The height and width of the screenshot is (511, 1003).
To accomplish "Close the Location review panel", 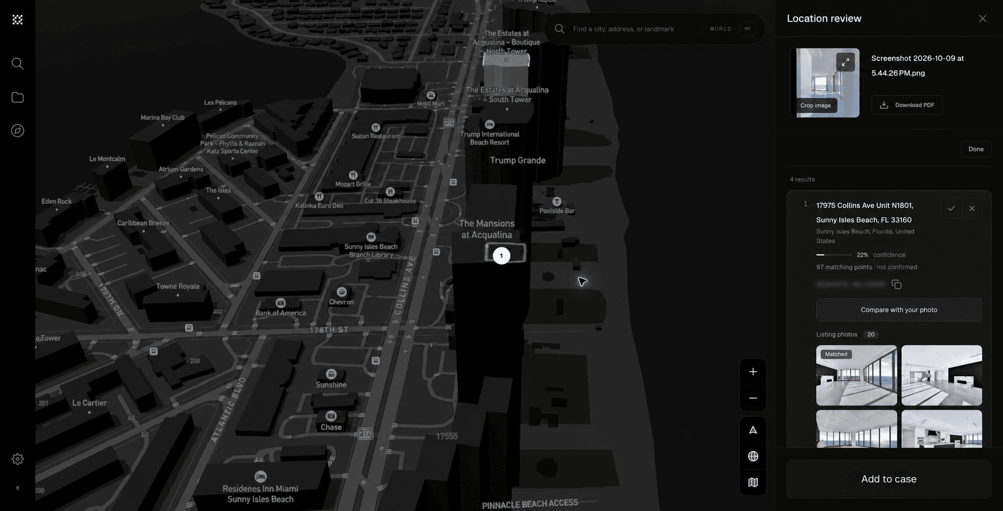I will coord(982,19).
